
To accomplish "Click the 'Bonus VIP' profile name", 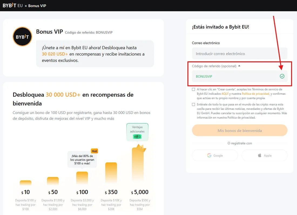I will click(49, 32).
